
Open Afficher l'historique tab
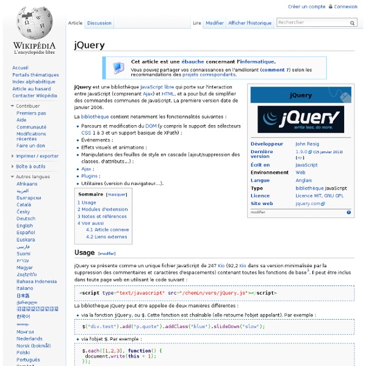click(x=249, y=23)
